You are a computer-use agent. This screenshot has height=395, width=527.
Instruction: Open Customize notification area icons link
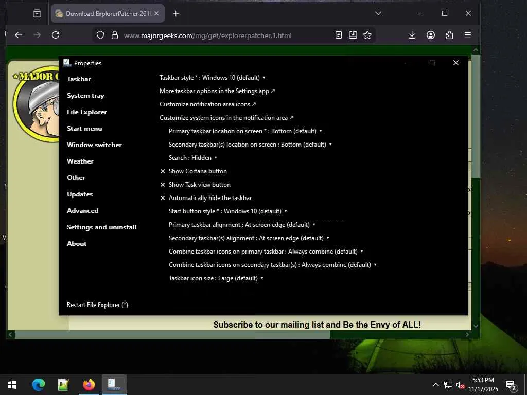208,104
